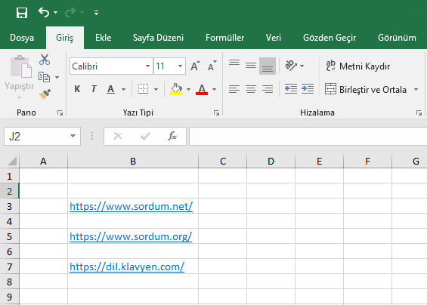The width and height of the screenshot is (427, 305).
Task: Click the decrease indent icon
Action: coord(290,89)
